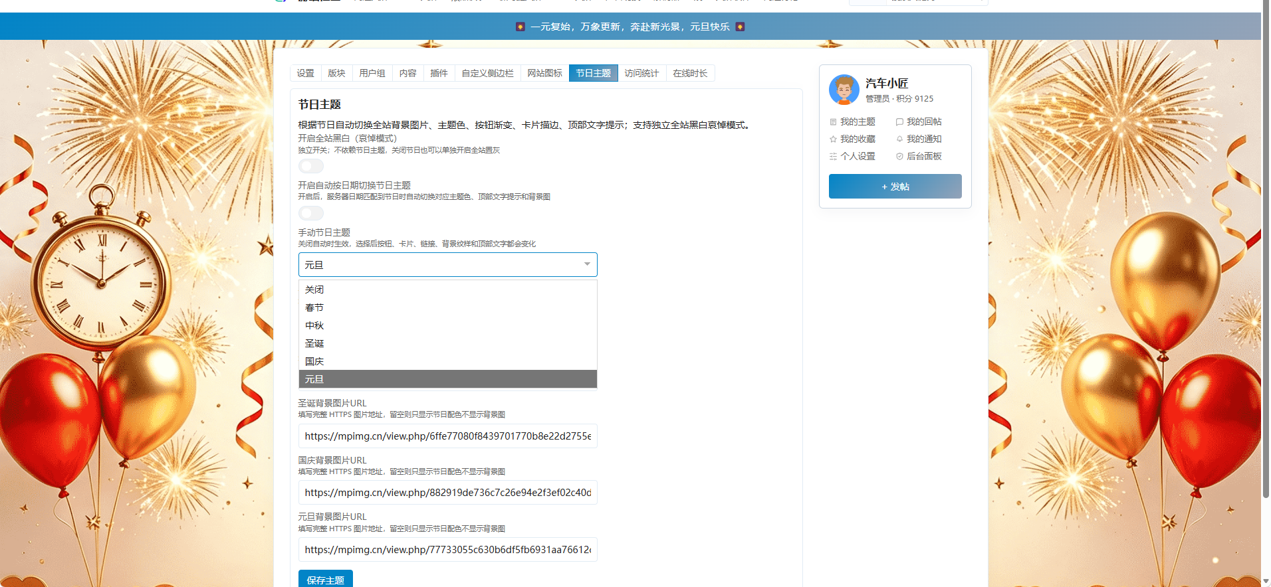
Task: Click the 我的收藏 star icon
Action: 833,139
